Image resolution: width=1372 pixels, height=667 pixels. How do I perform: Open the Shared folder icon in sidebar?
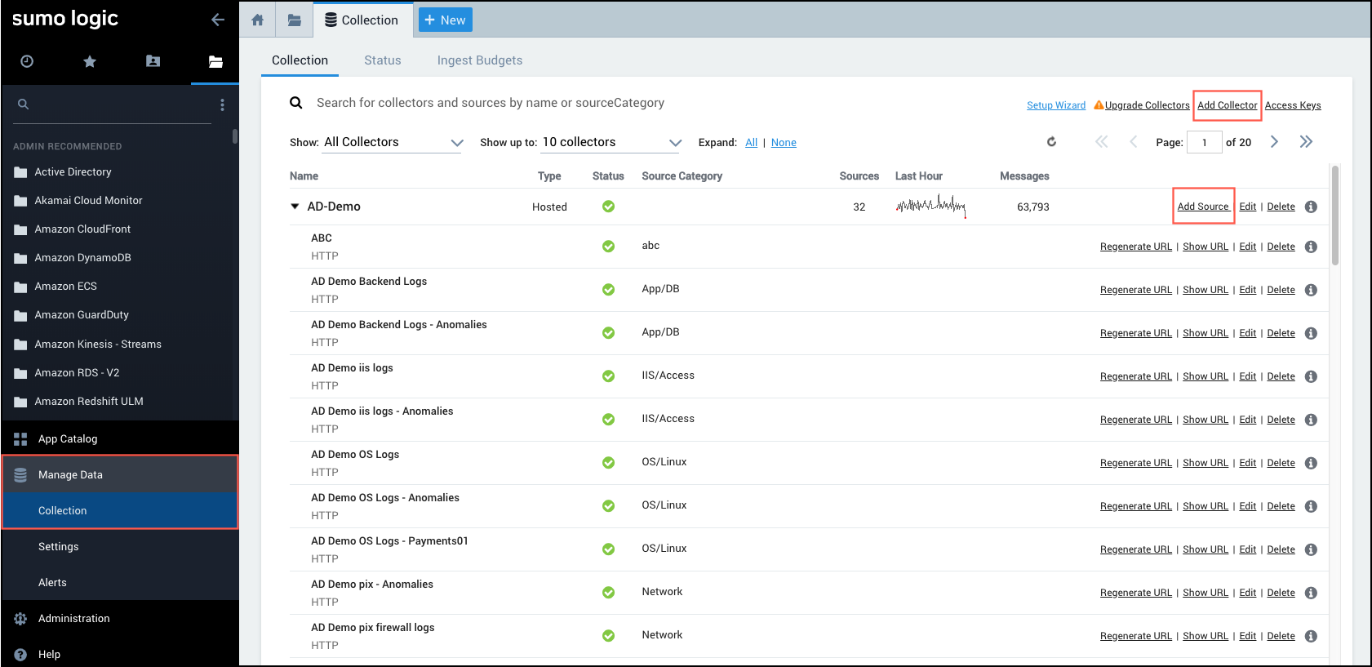(153, 61)
